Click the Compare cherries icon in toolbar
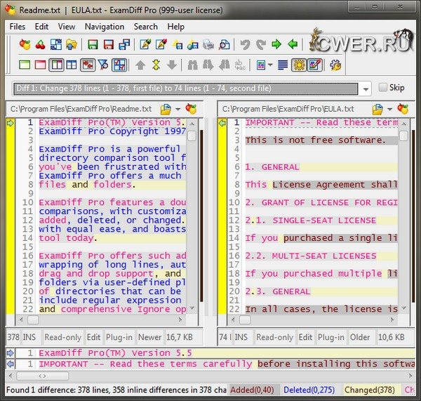 [40, 45]
